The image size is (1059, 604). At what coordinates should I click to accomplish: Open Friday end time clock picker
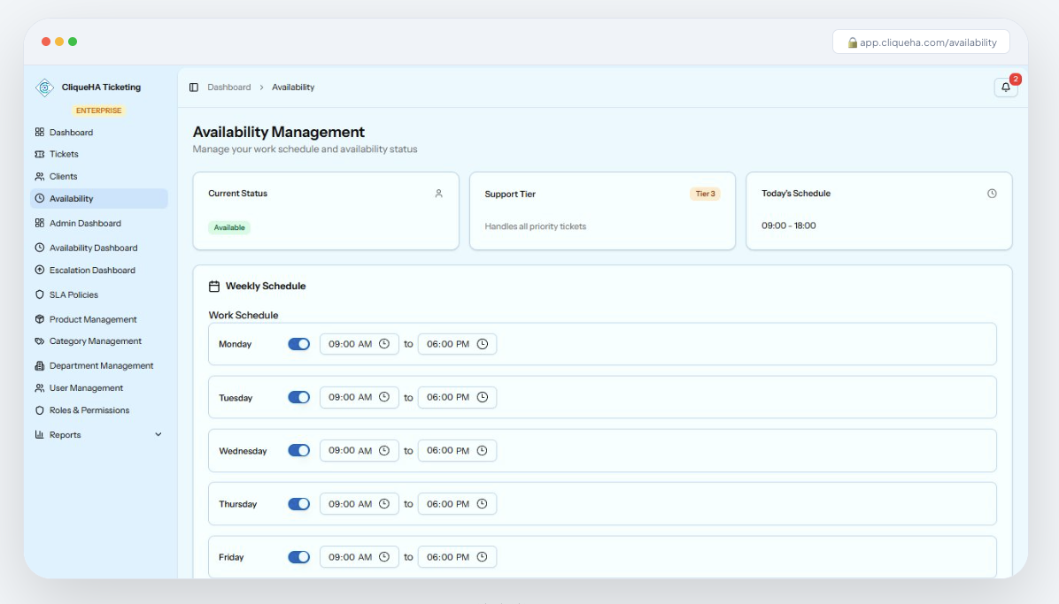coord(483,557)
